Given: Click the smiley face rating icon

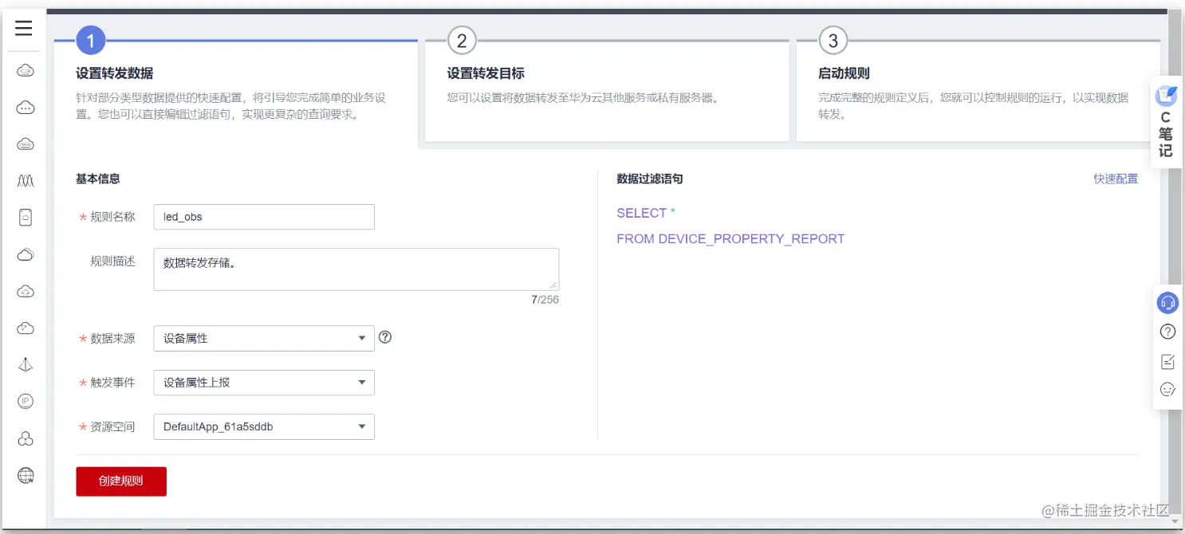Looking at the screenshot, I should point(1167,390).
